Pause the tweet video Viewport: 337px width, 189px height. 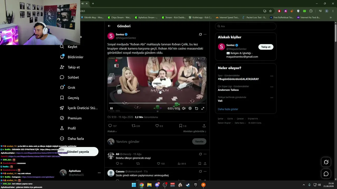[x=111, y=108]
